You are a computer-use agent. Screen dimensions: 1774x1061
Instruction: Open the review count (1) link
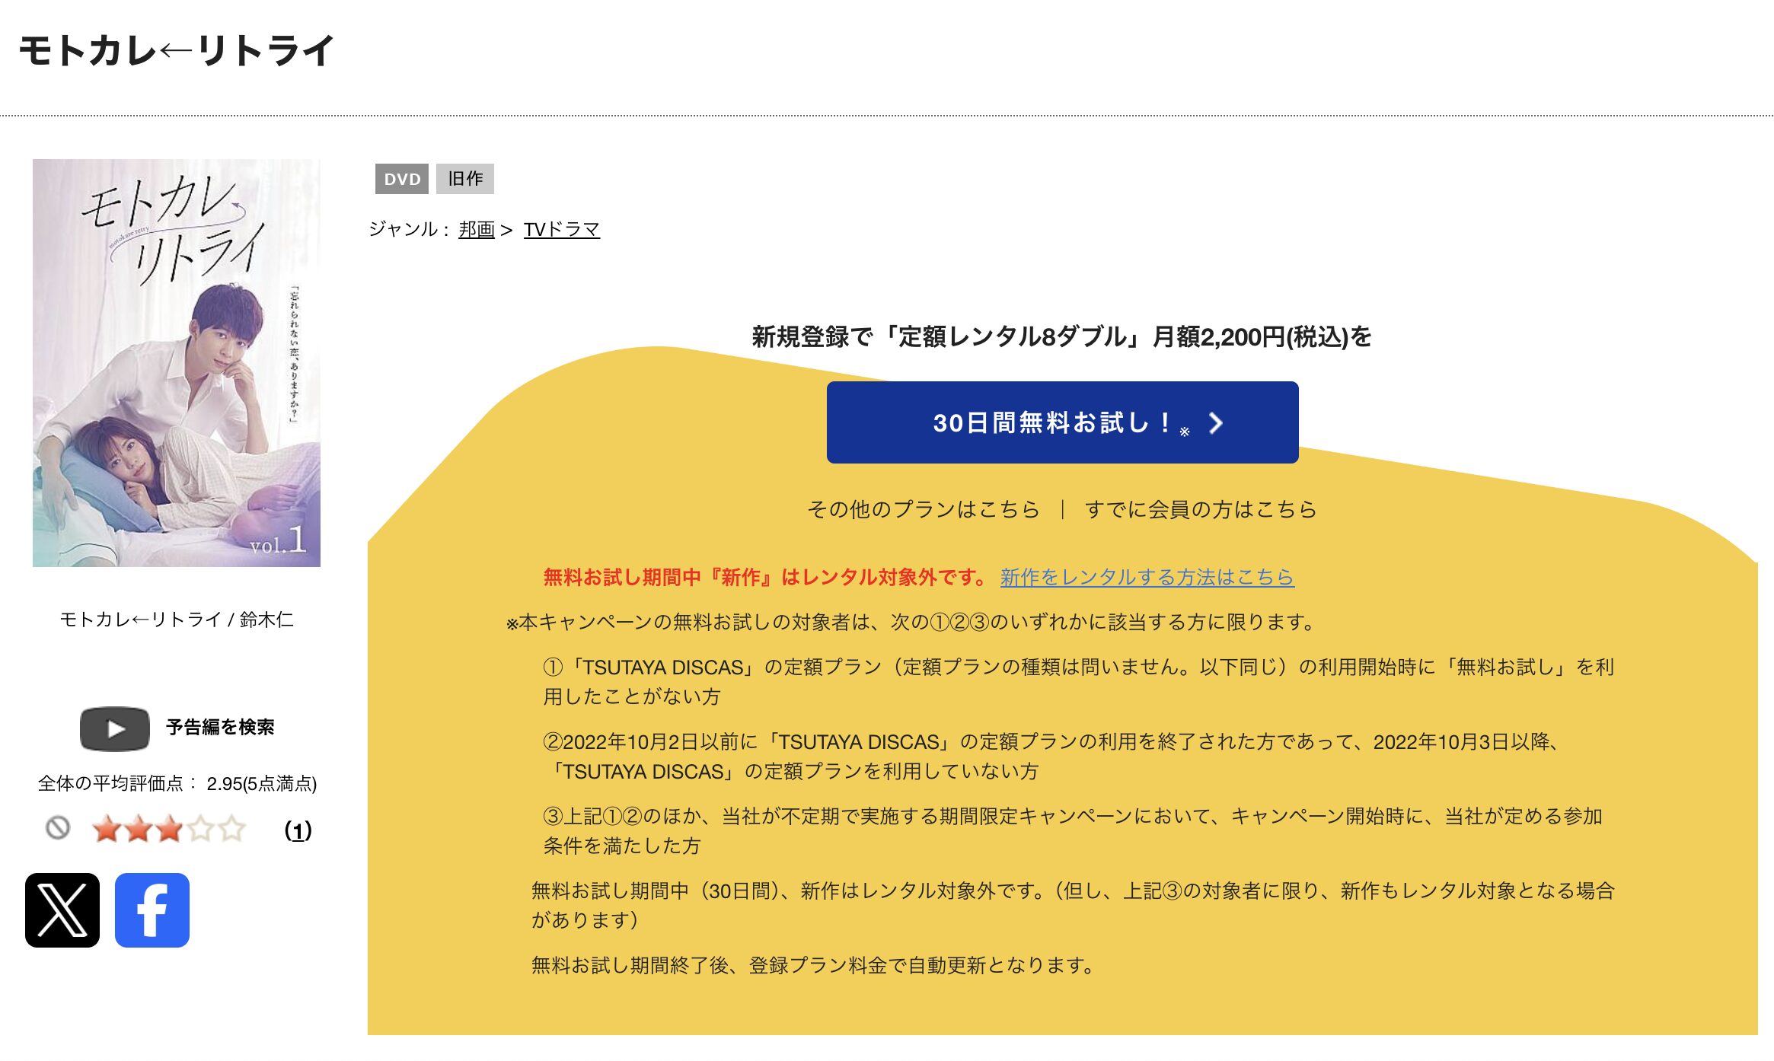pos(298,830)
